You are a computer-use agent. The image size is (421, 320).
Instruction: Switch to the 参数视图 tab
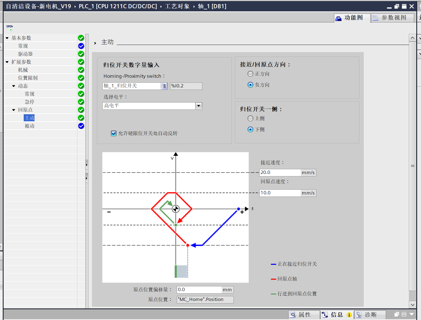pos(392,18)
